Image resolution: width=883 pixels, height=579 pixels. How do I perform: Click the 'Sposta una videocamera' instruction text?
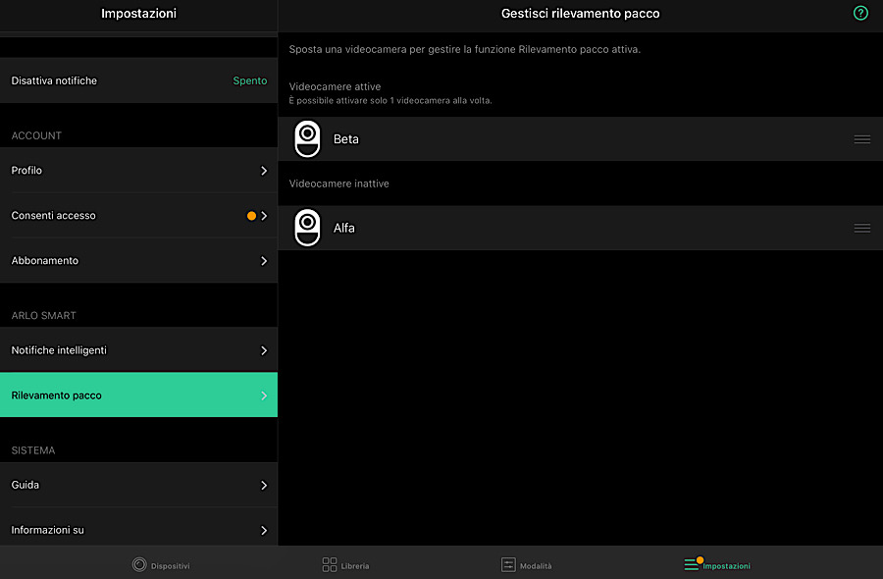click(465, 50)
